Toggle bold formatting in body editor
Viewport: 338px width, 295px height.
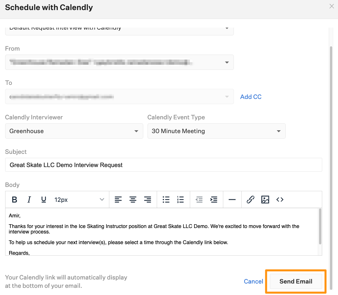(x=15, y=200)
